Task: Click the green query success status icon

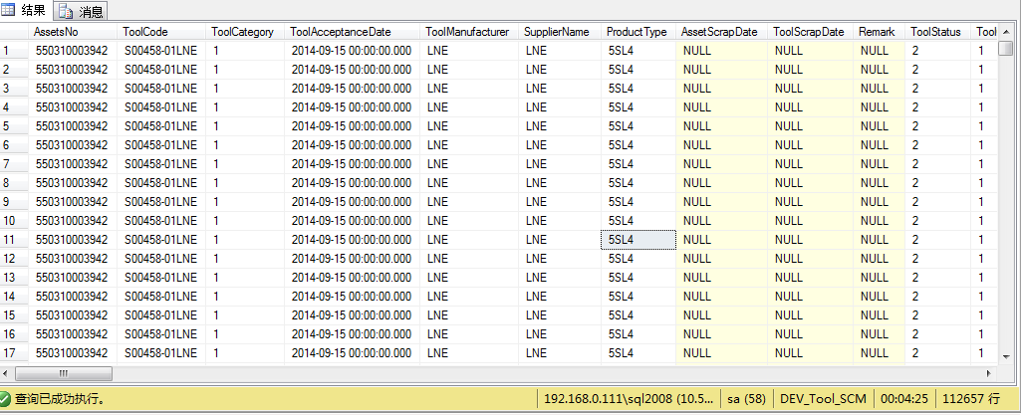Action: (x=6, y=398)
